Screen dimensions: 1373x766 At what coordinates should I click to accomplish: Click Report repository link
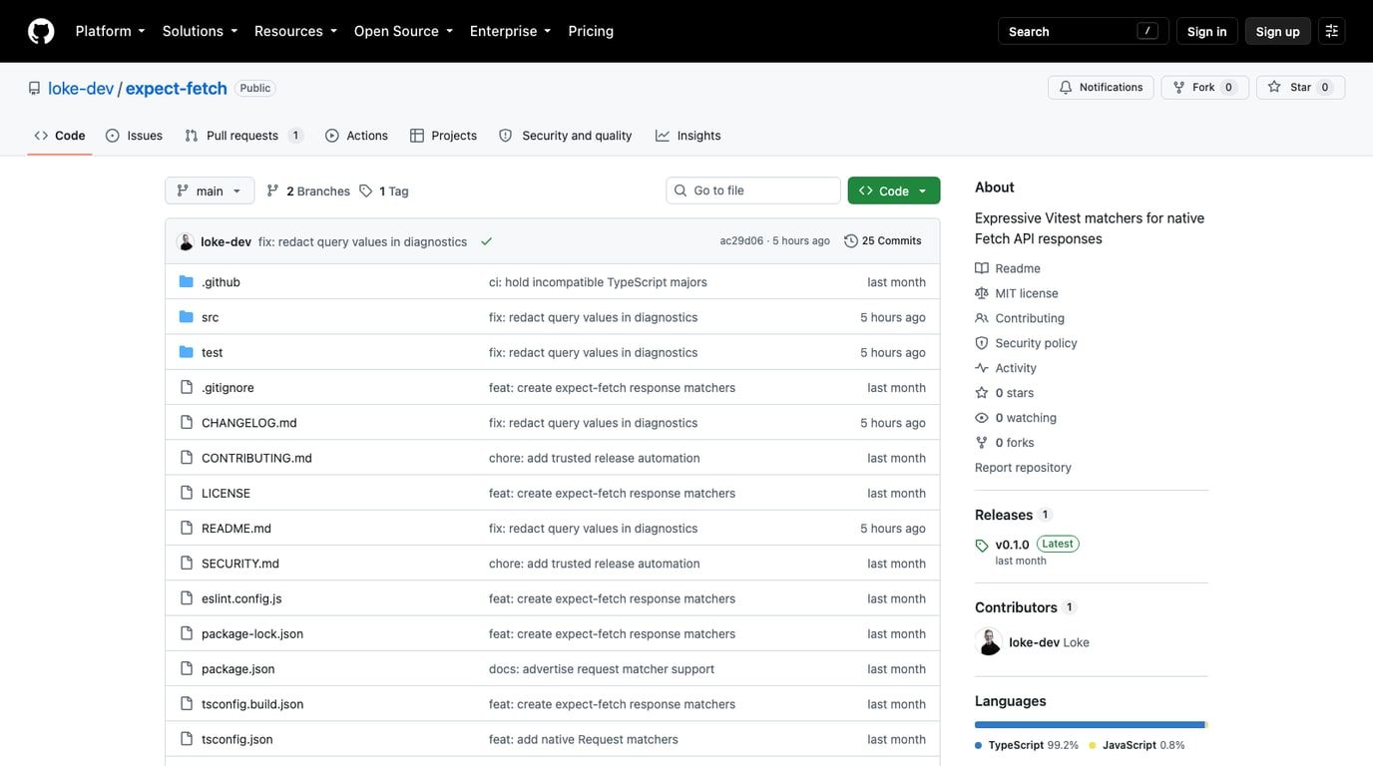[x=1023, y=468]
